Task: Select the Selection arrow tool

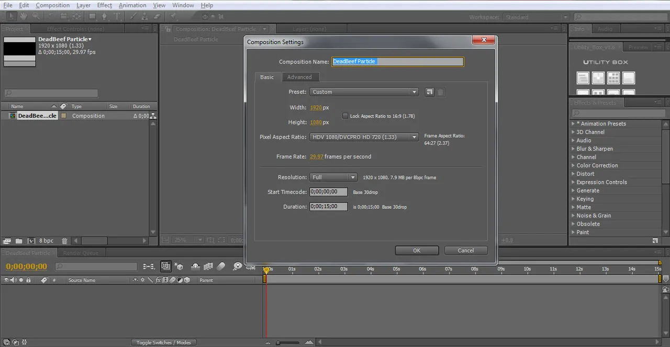Action: click(x=13, y=17)
